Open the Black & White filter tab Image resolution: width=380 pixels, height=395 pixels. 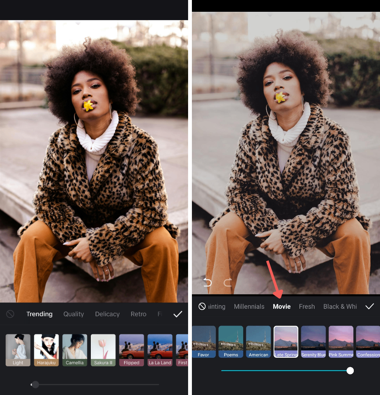pos(340,307)
